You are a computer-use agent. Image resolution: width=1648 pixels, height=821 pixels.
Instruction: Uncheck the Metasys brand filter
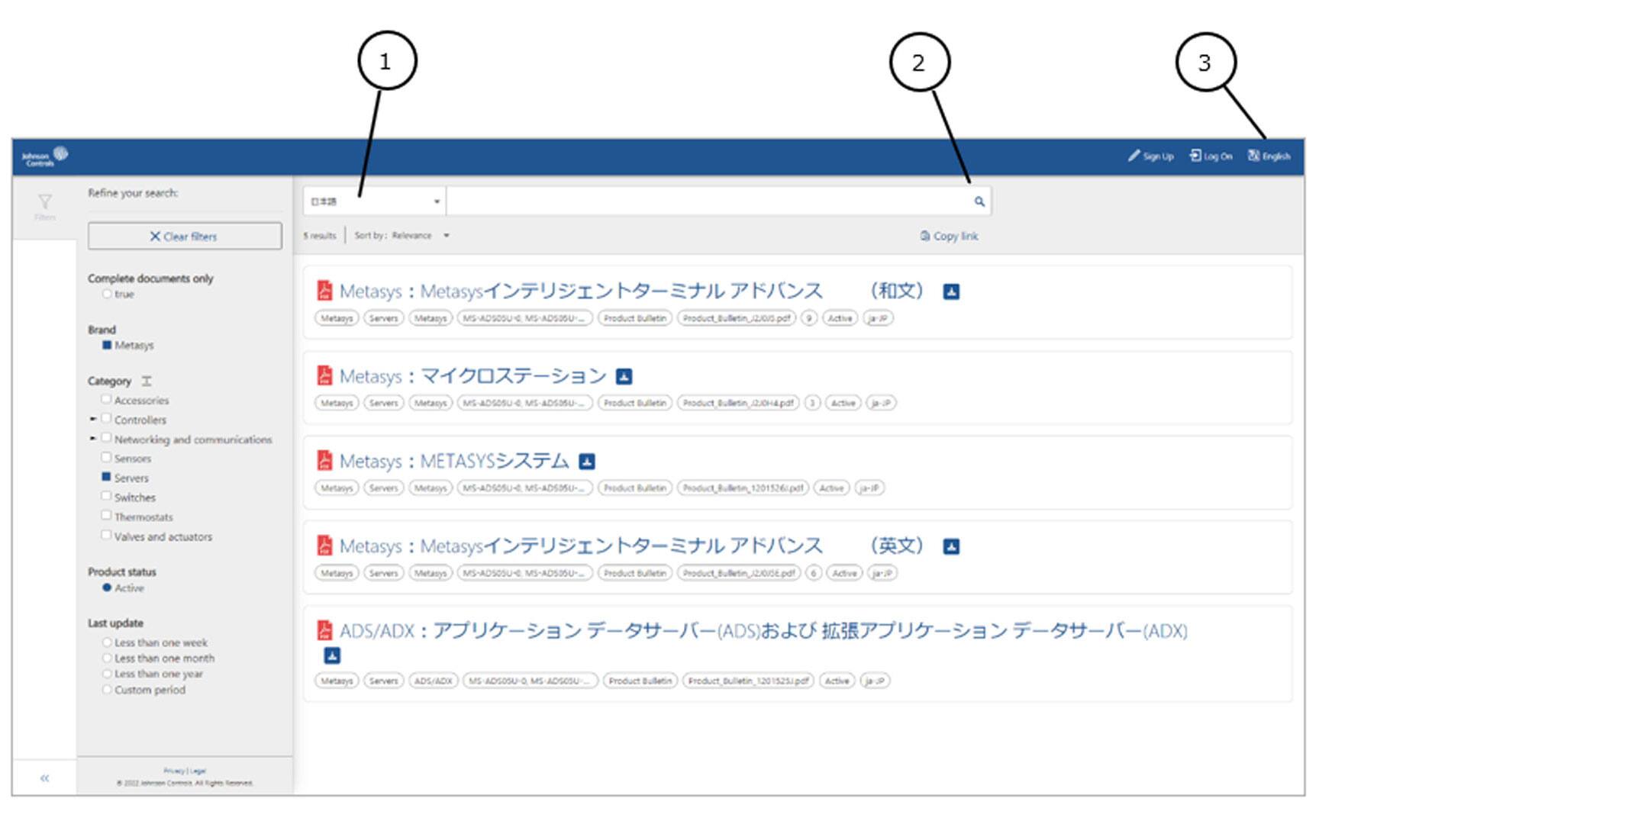point(107,346)
